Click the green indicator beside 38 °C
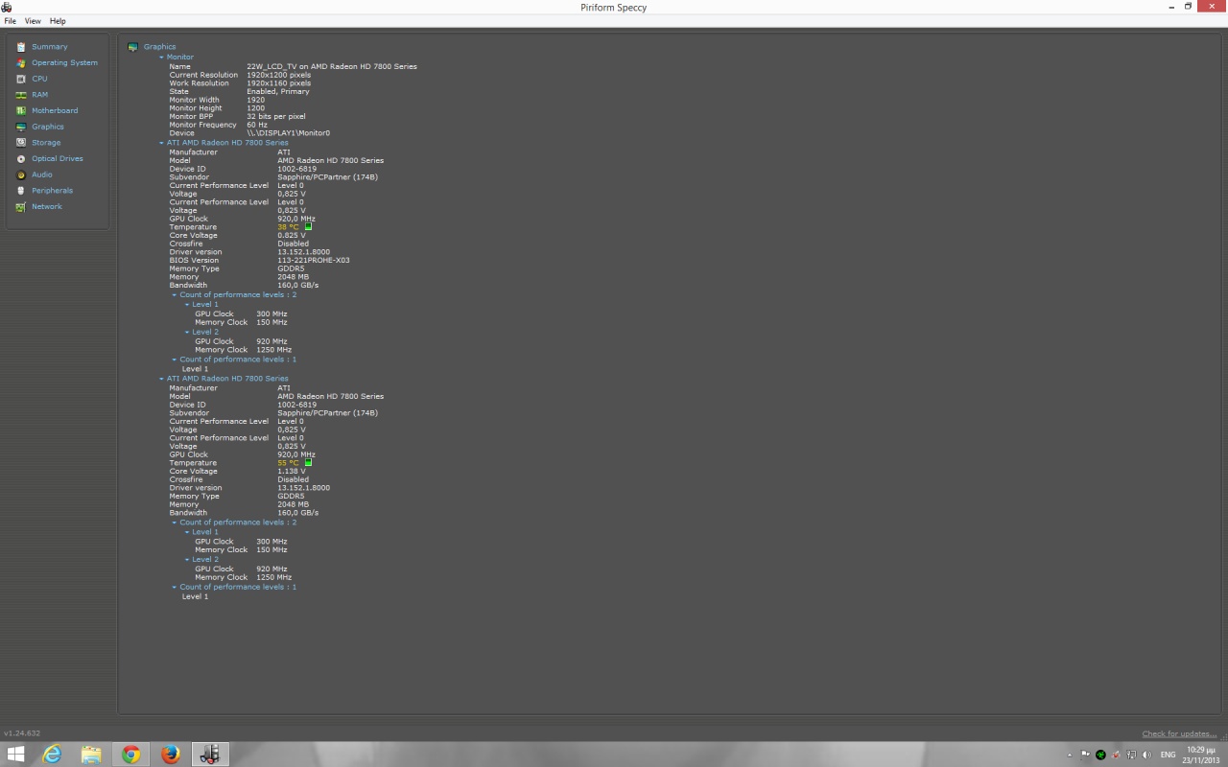The height and width of the screenshot is (767, 1228). click(308, 227)
